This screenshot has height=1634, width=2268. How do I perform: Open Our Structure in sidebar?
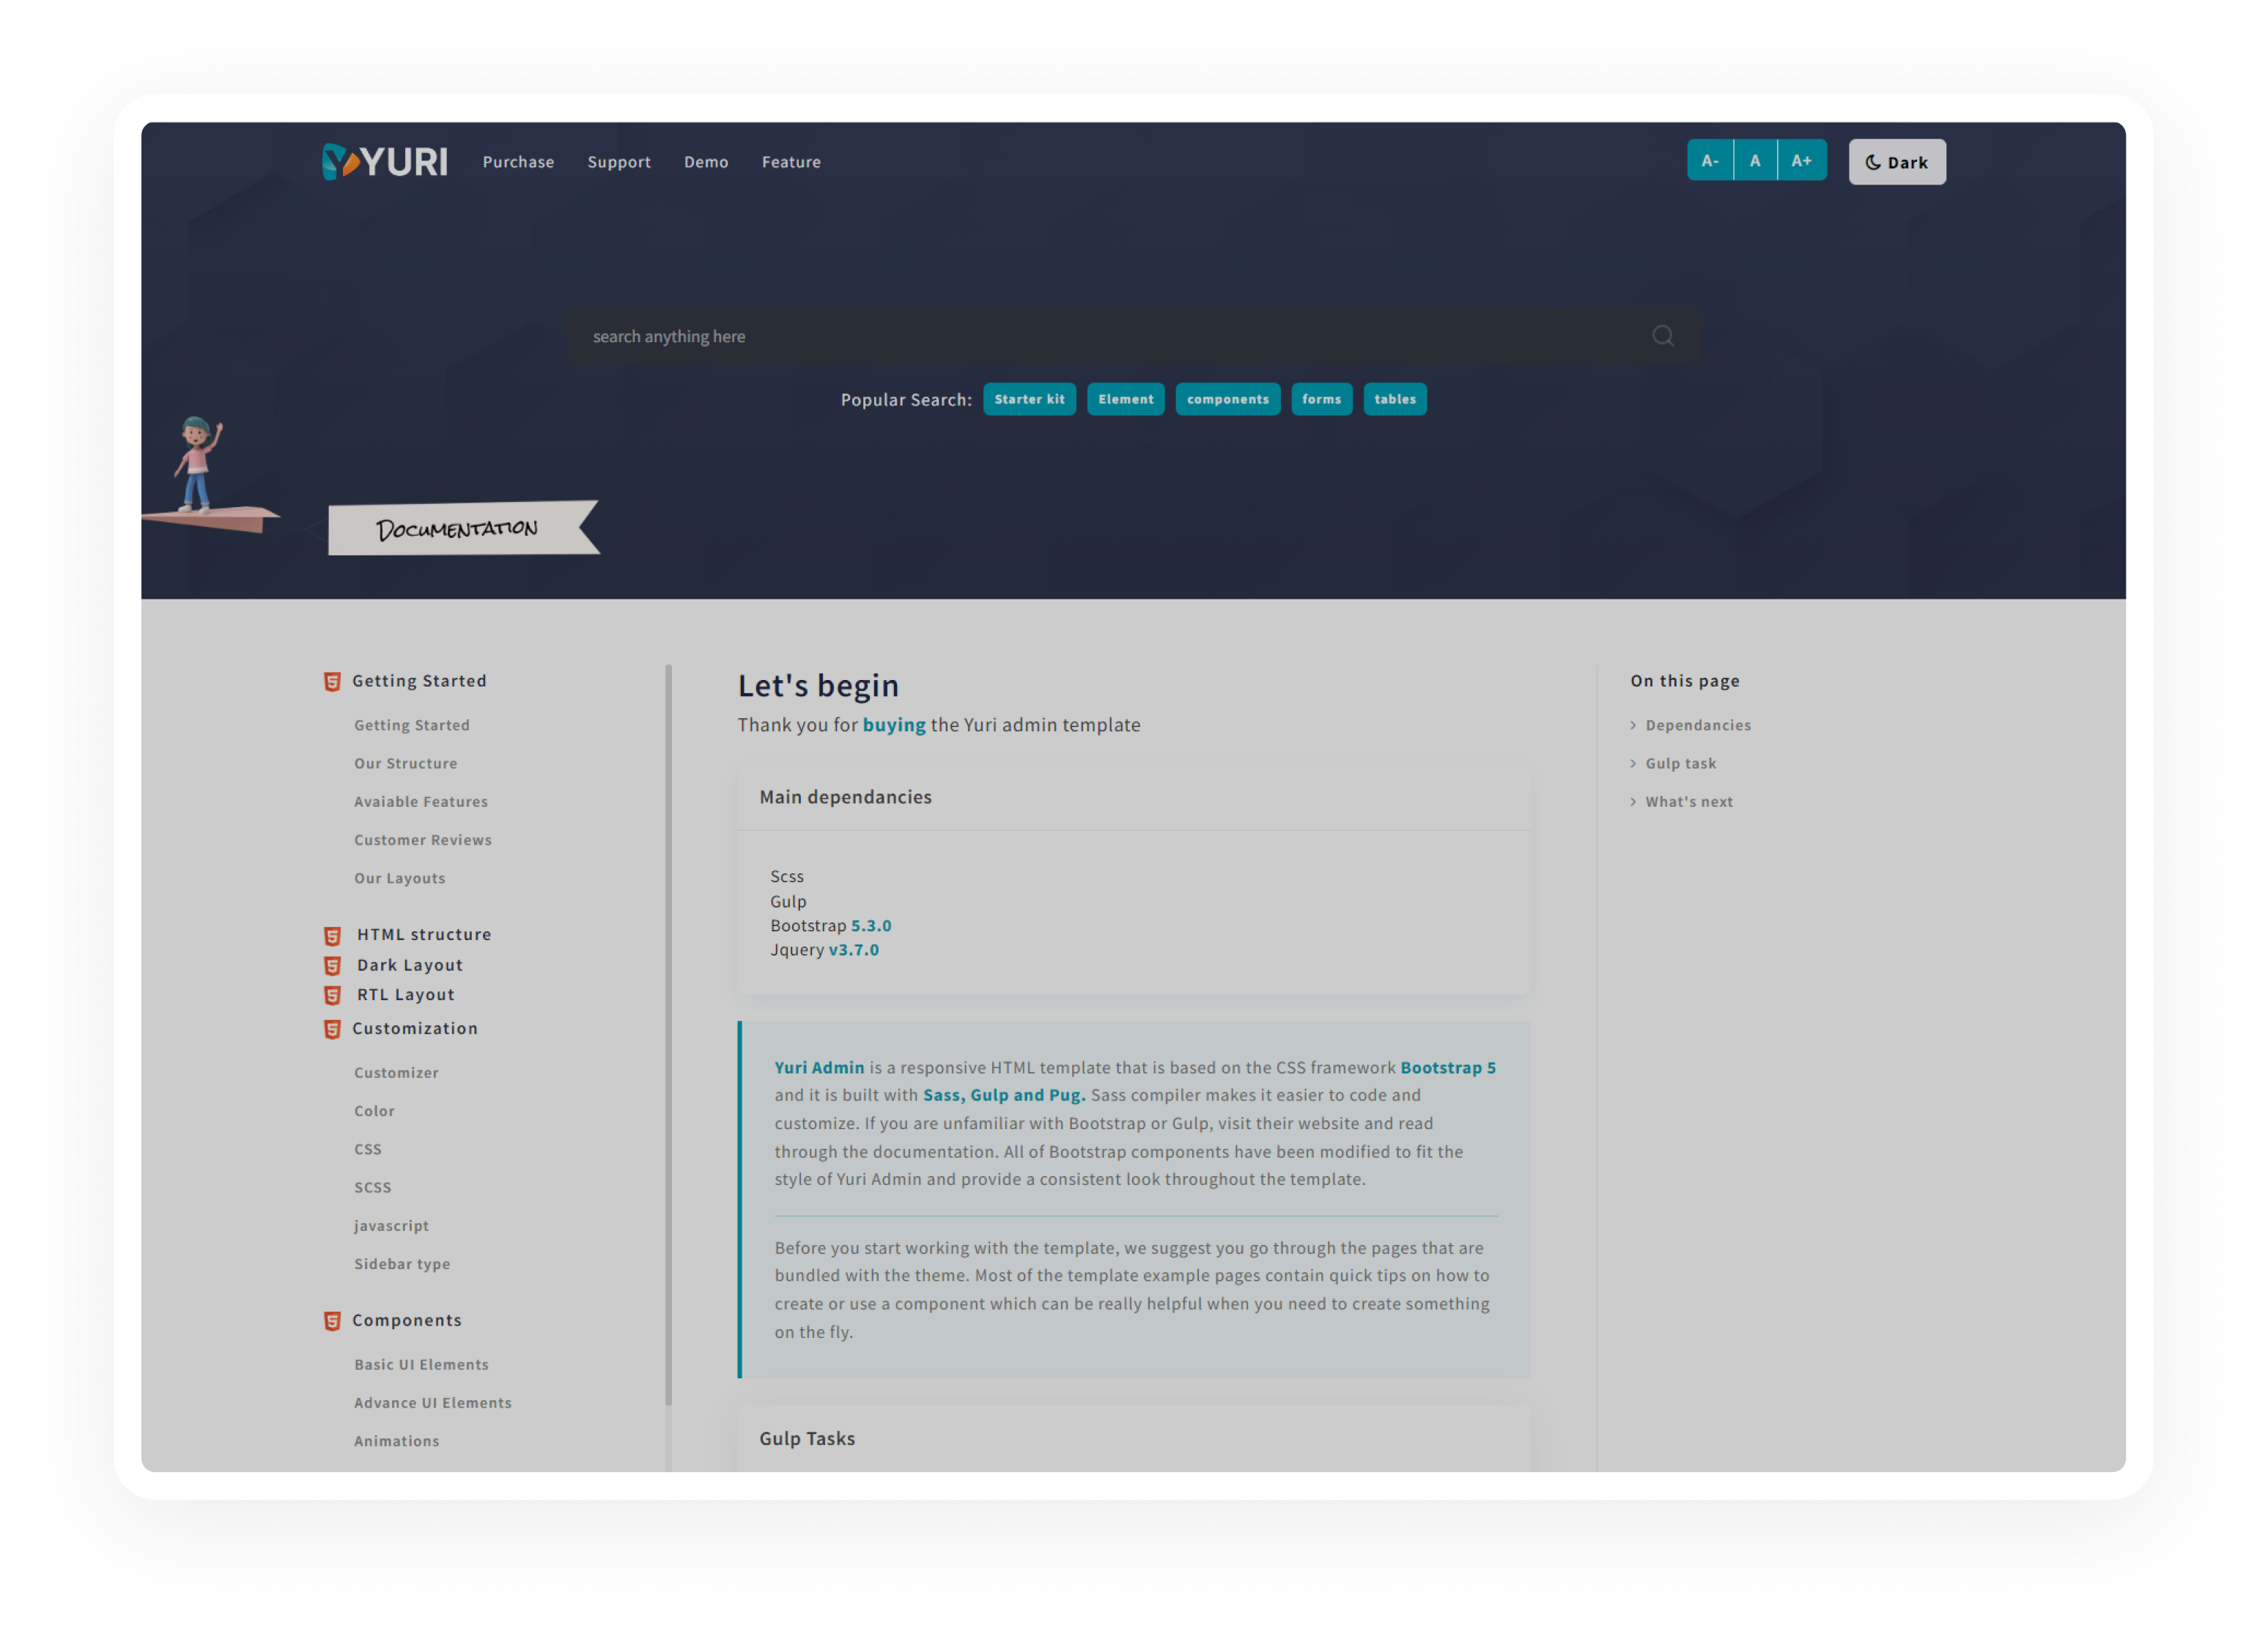coord(405,763)
